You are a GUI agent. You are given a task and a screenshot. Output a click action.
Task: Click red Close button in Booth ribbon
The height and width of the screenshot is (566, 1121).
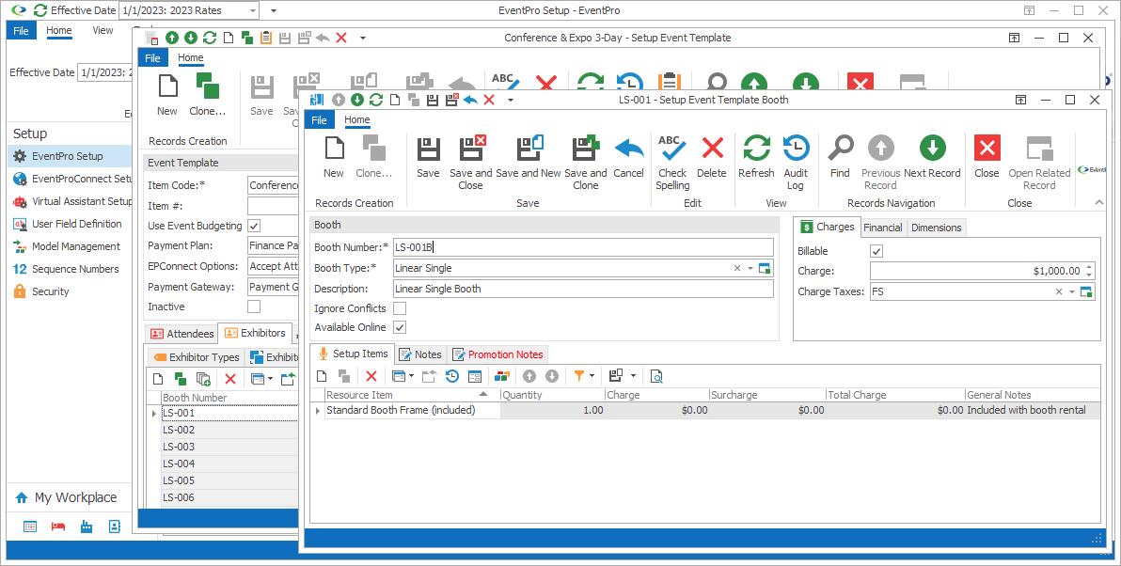[987, 156]
